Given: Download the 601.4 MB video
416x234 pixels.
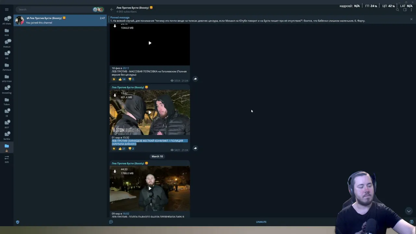Looking at the screenshot, I should [115, 95].
